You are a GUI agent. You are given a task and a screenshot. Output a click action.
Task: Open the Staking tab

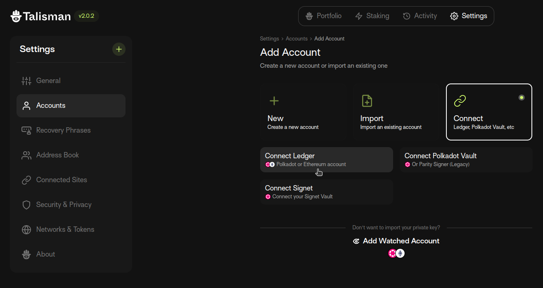(372, 16)
